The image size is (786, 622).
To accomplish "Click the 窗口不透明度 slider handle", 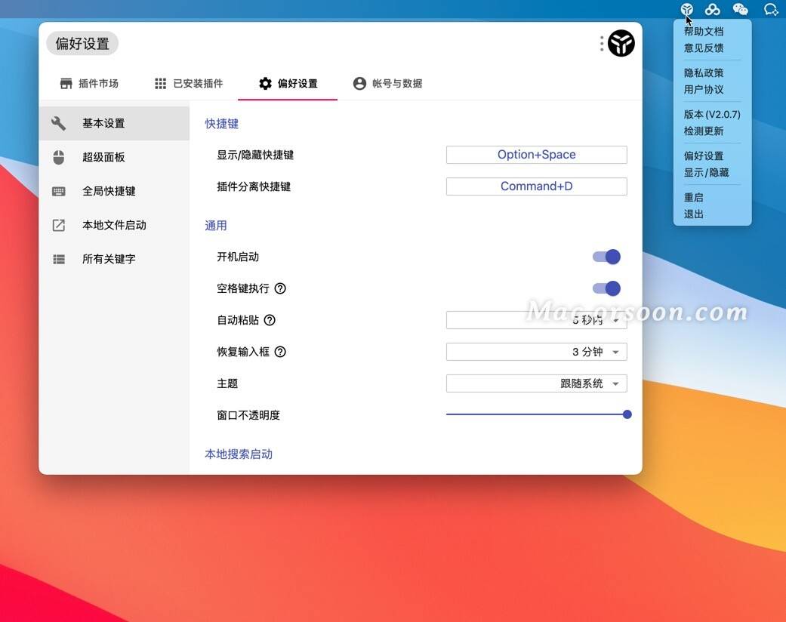I will pos(627,414).
